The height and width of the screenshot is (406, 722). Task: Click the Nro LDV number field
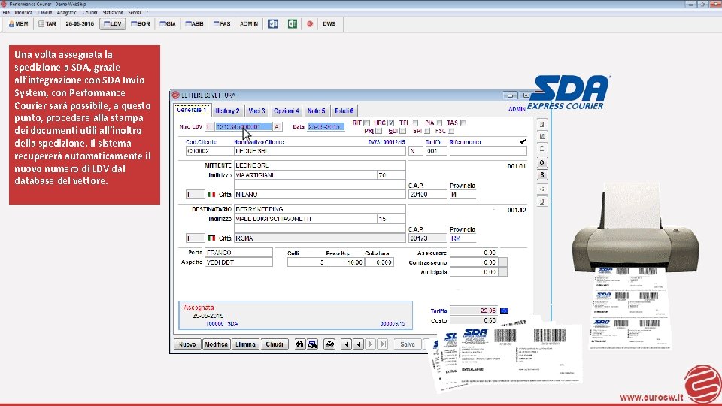point(243,126)
